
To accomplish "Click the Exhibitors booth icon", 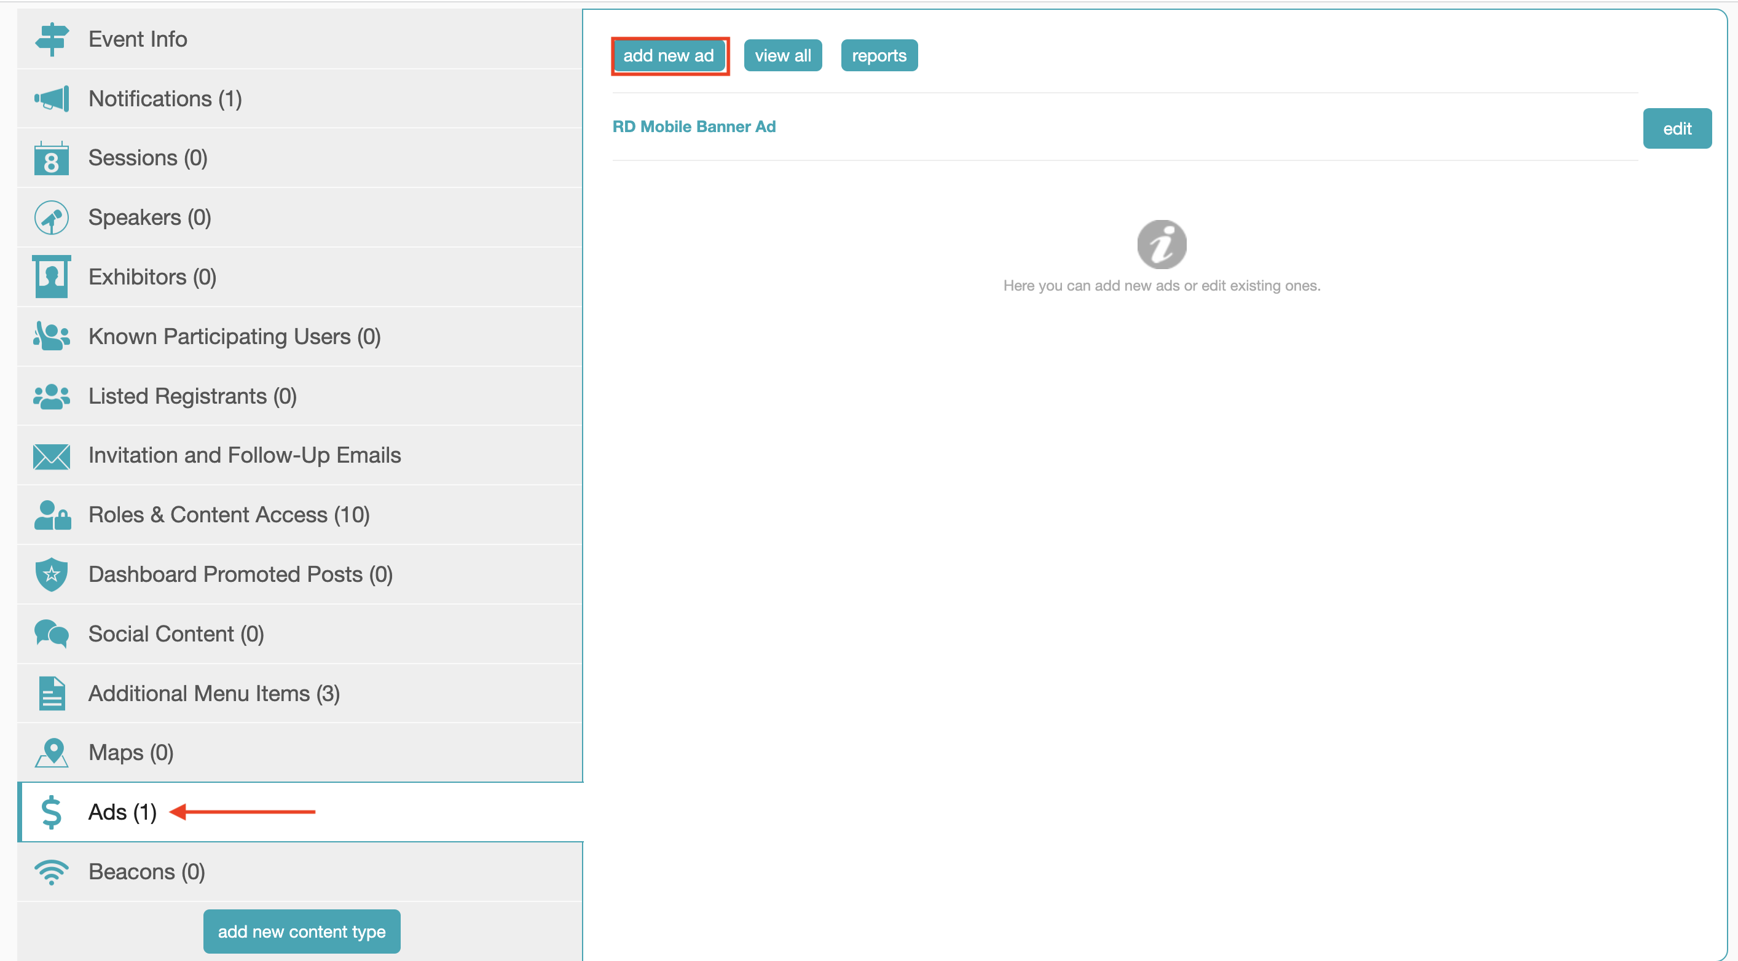I will tap(51, 277).
